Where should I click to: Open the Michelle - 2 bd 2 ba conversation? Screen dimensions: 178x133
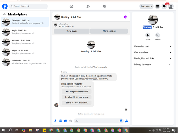pos(25,62)
